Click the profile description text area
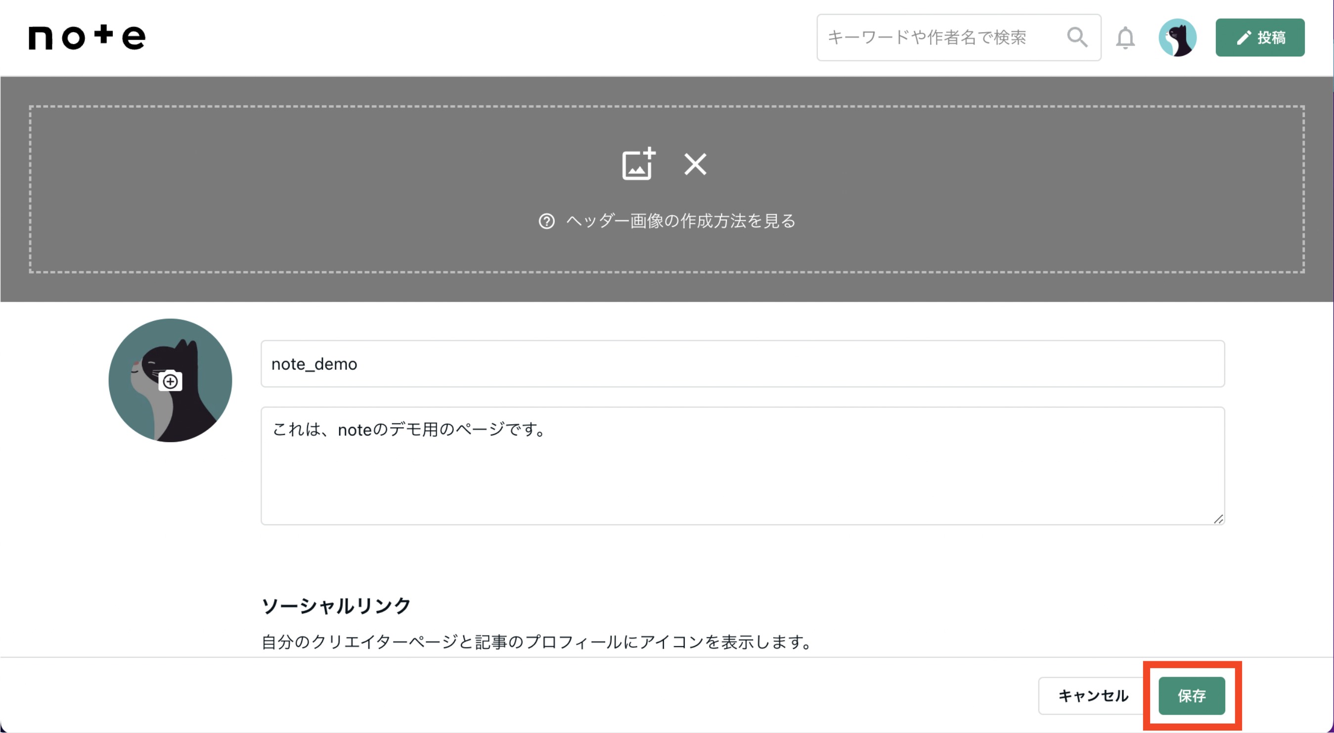 tap(743, 466)
